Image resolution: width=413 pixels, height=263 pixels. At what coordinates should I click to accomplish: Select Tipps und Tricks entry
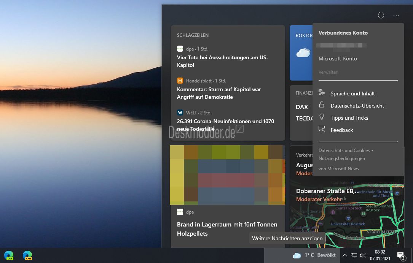click(x=349, y=118)
